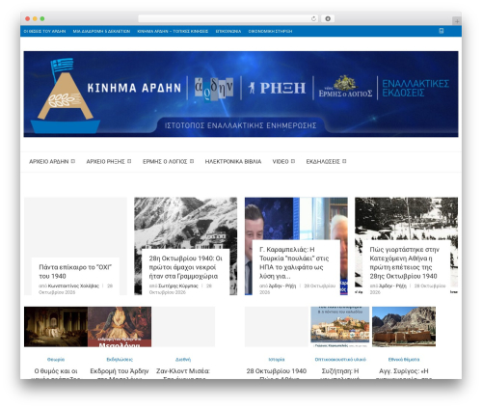Viewport: 482px width, 408px height.
Task: Open the ΕΡΜΗΣ Ο ΛΟΓΙΟΣ menu
Action: click(165, 161)
